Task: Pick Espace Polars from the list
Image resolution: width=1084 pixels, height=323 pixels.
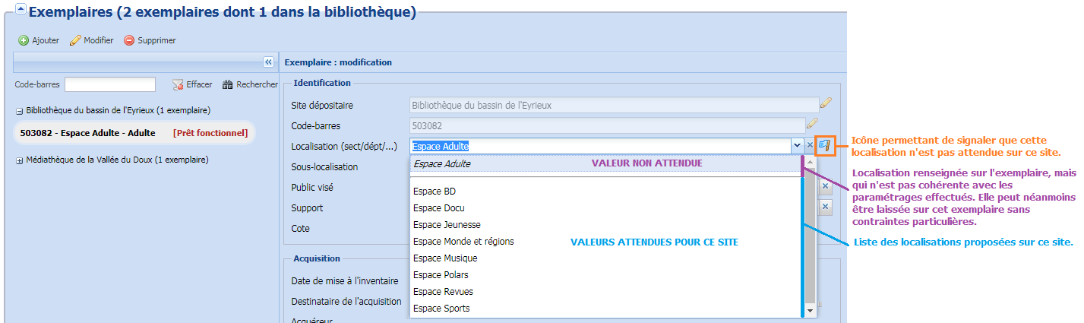Action: 441,275
